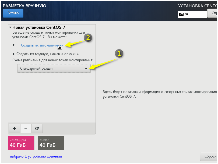Screen dimensions: 218x164
Task: Click the reload storage configuration icon
Action: point(37,129)
